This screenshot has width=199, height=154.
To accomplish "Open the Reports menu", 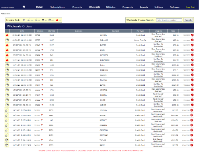I will (x=144, y=7).
